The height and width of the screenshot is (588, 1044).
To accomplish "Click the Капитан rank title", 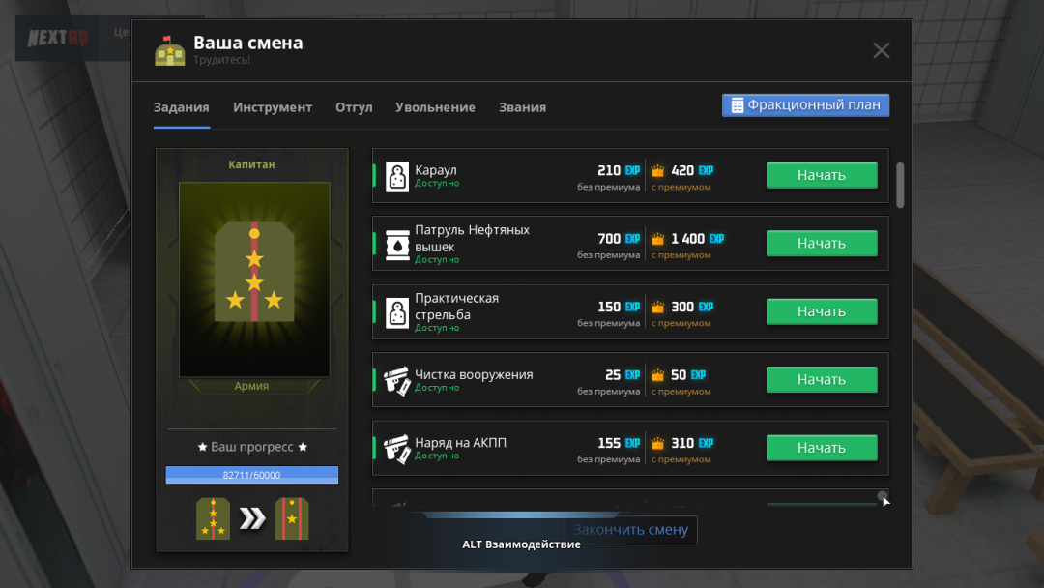I will (x=251, y=164).
